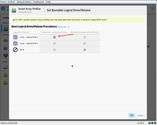This screenshot has width=157, height=125.
Task: Click the first green status indicator light
Action: point(149,123)
